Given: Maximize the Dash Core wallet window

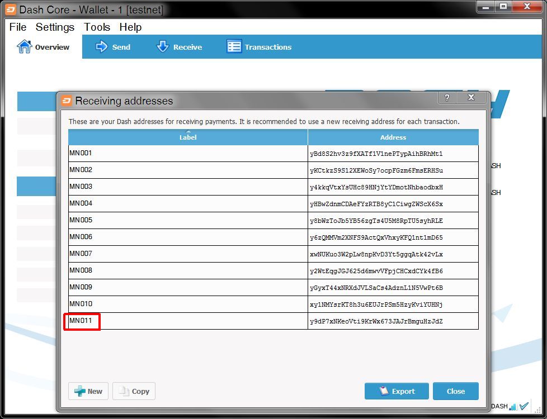Looking at the screenshot, I should [503, 7].
